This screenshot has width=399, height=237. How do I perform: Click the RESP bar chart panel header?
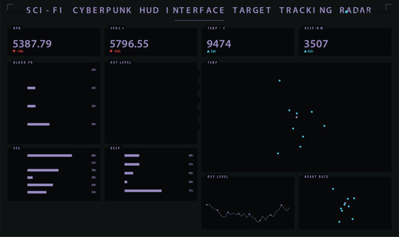point(115,148)
